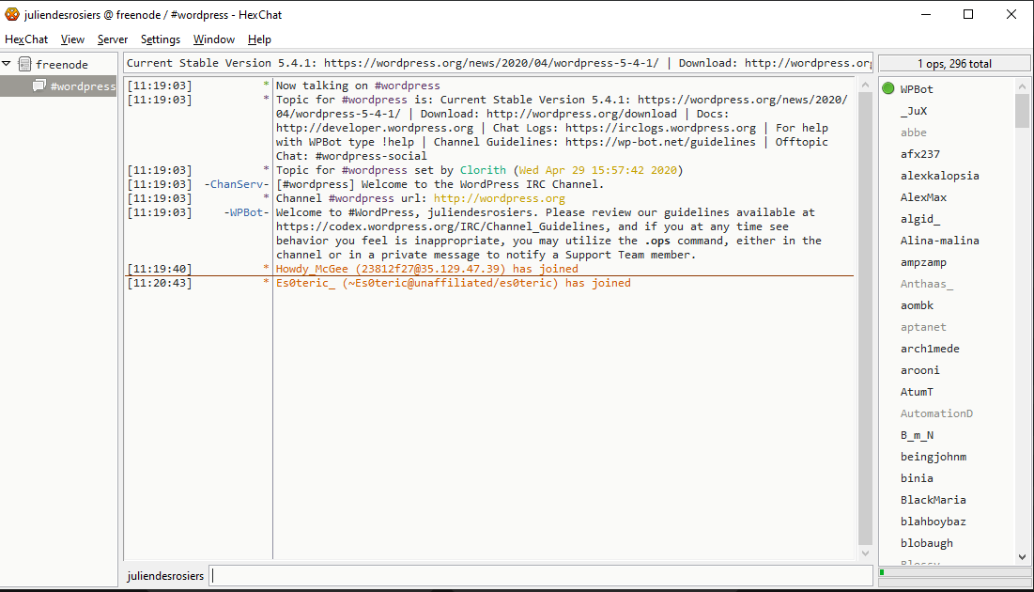
Task: Open the codex.wordpress.org Channel_Guidelines link
Action: [440, 226]
